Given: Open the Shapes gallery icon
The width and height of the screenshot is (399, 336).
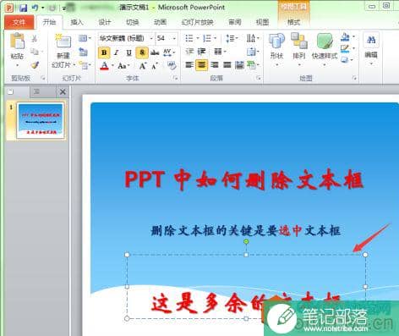Looking at the screenshot, I should [276, 41].
